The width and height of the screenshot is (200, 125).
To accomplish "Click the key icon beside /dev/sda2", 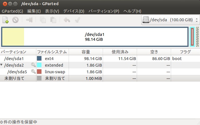I will coord(33,65).
